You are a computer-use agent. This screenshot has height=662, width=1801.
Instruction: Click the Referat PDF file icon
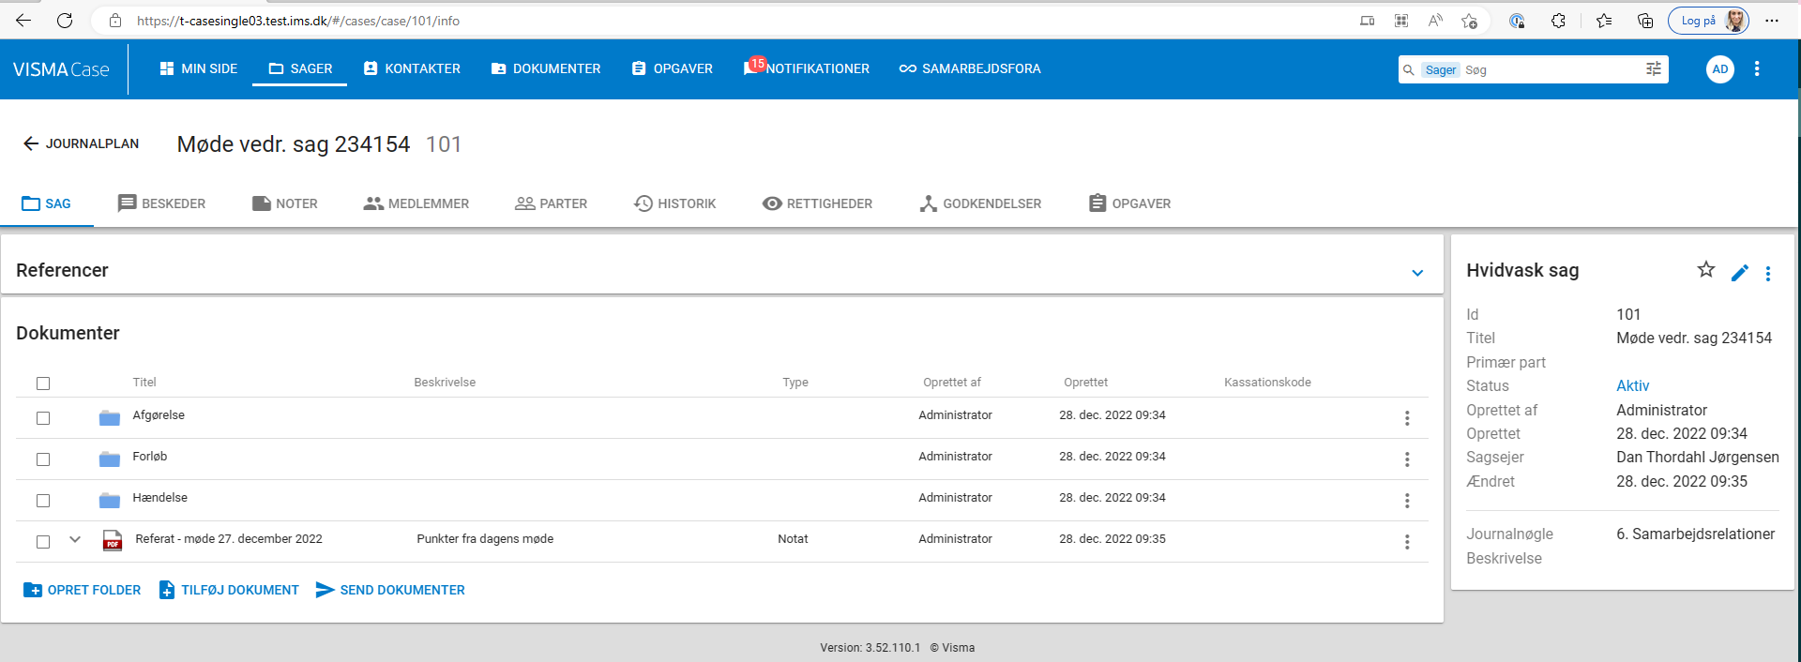[x=113, y=540]
